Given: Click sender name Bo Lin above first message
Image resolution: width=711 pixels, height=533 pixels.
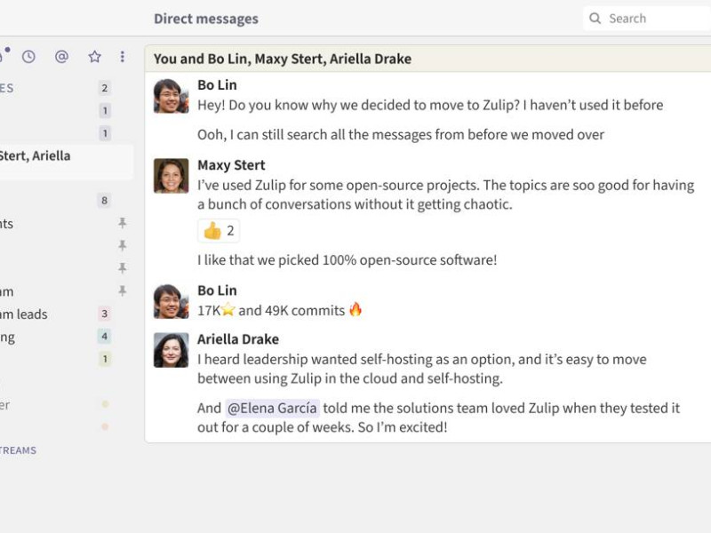Looking at the screenshot, I should 217,84.
